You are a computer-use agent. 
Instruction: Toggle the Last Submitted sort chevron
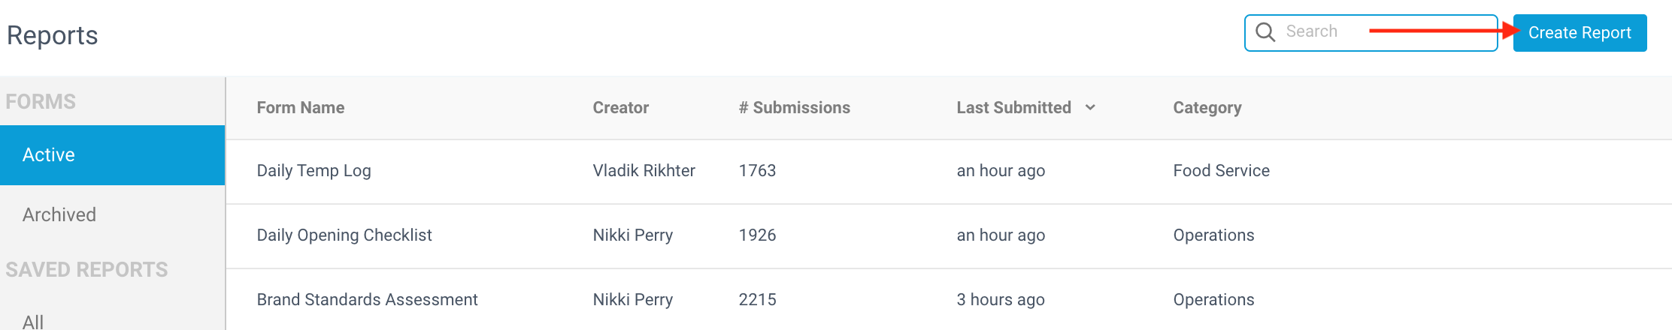(1090, 108)
